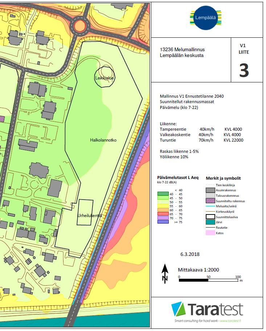Screen dimensions: 266x331
Task: Click the '13236 Melumallinnus' title text
Action: [x=182, y=50]
